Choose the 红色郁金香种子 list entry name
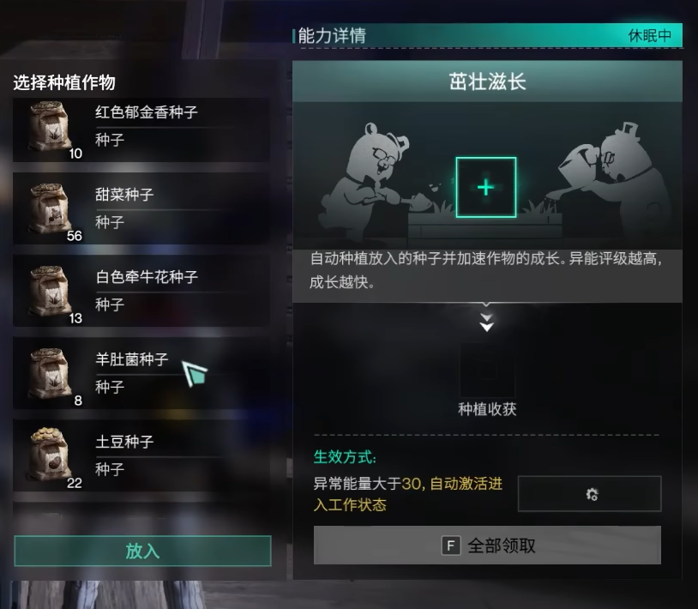The image size is (698, 609). coord(147,112)
